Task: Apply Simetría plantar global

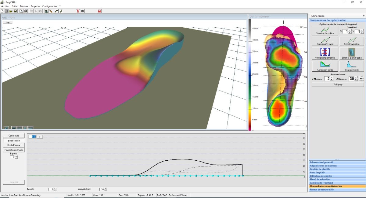Action: (352, 53)
